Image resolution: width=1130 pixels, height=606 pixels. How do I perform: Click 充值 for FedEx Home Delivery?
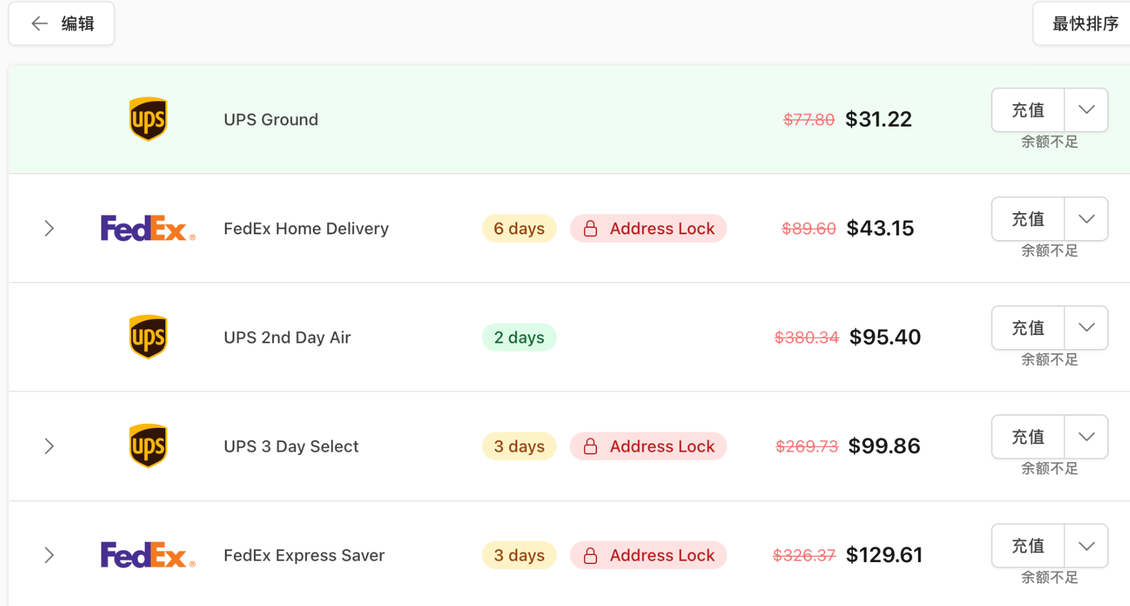(x=1028, y=219)
